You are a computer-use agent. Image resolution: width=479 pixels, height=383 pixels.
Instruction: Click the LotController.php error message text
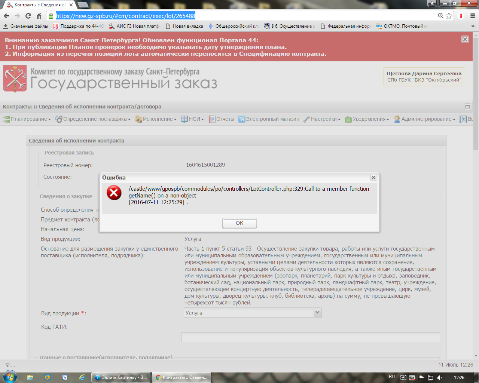pyautogui.click(x=249, y=196)
